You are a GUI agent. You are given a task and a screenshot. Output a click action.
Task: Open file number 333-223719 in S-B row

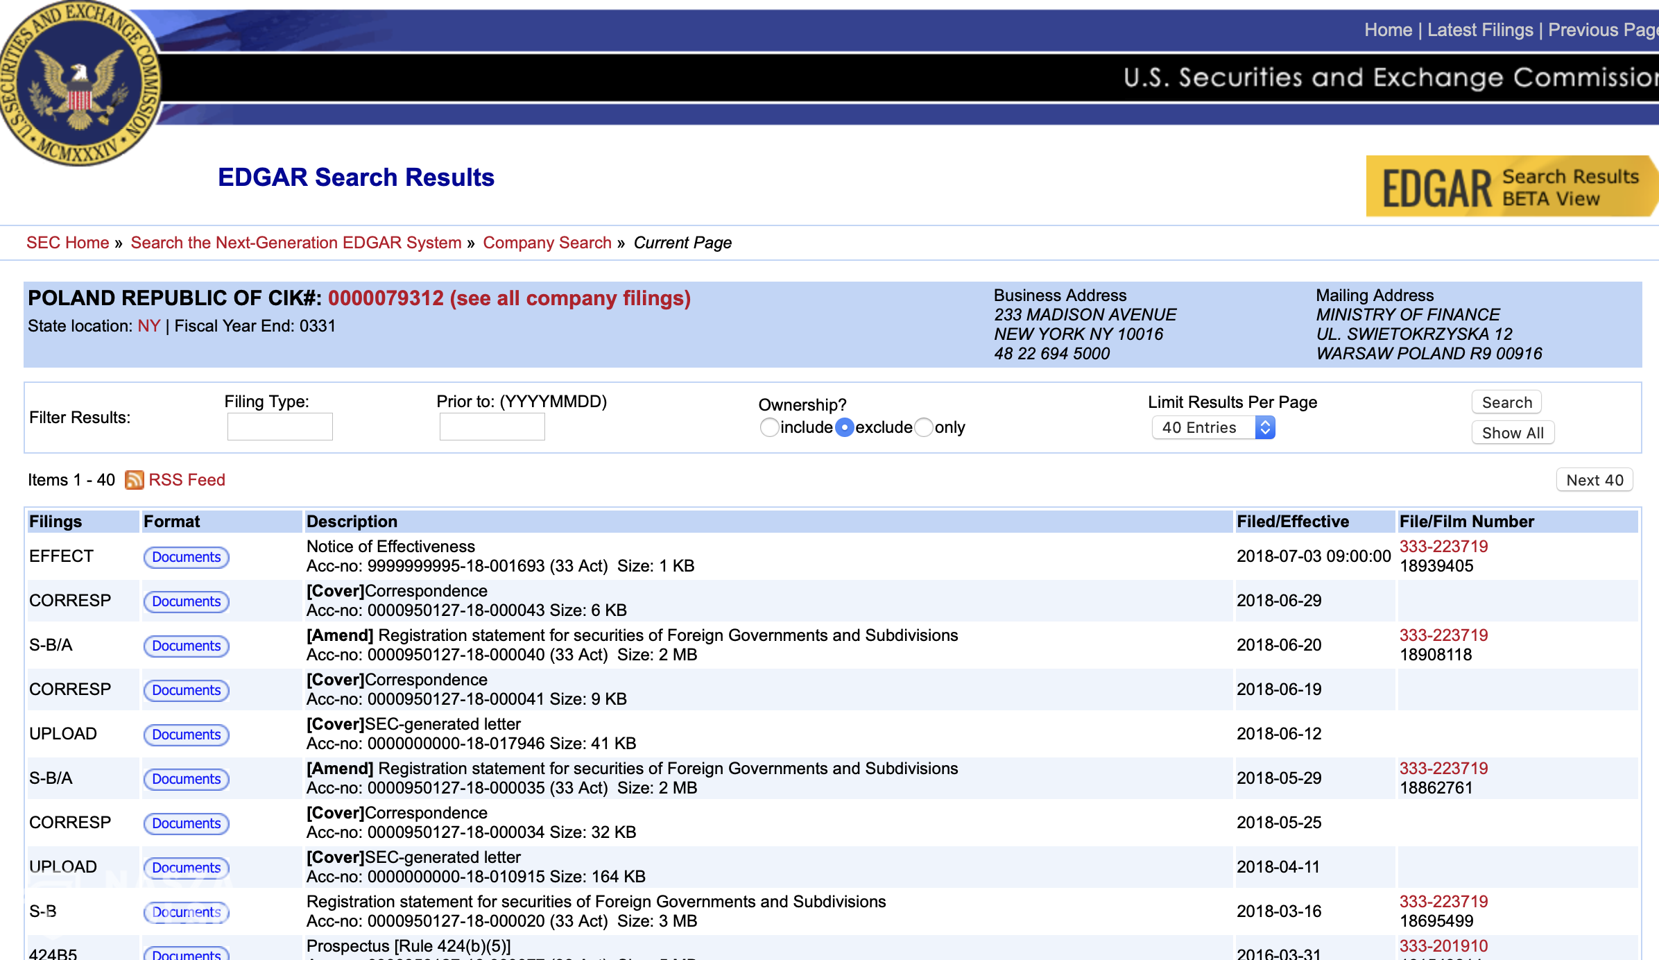pos(1443,902)
